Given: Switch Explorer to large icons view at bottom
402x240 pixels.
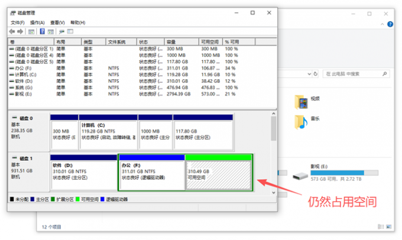Looking at the screenshot, I should tap(389, 226).
